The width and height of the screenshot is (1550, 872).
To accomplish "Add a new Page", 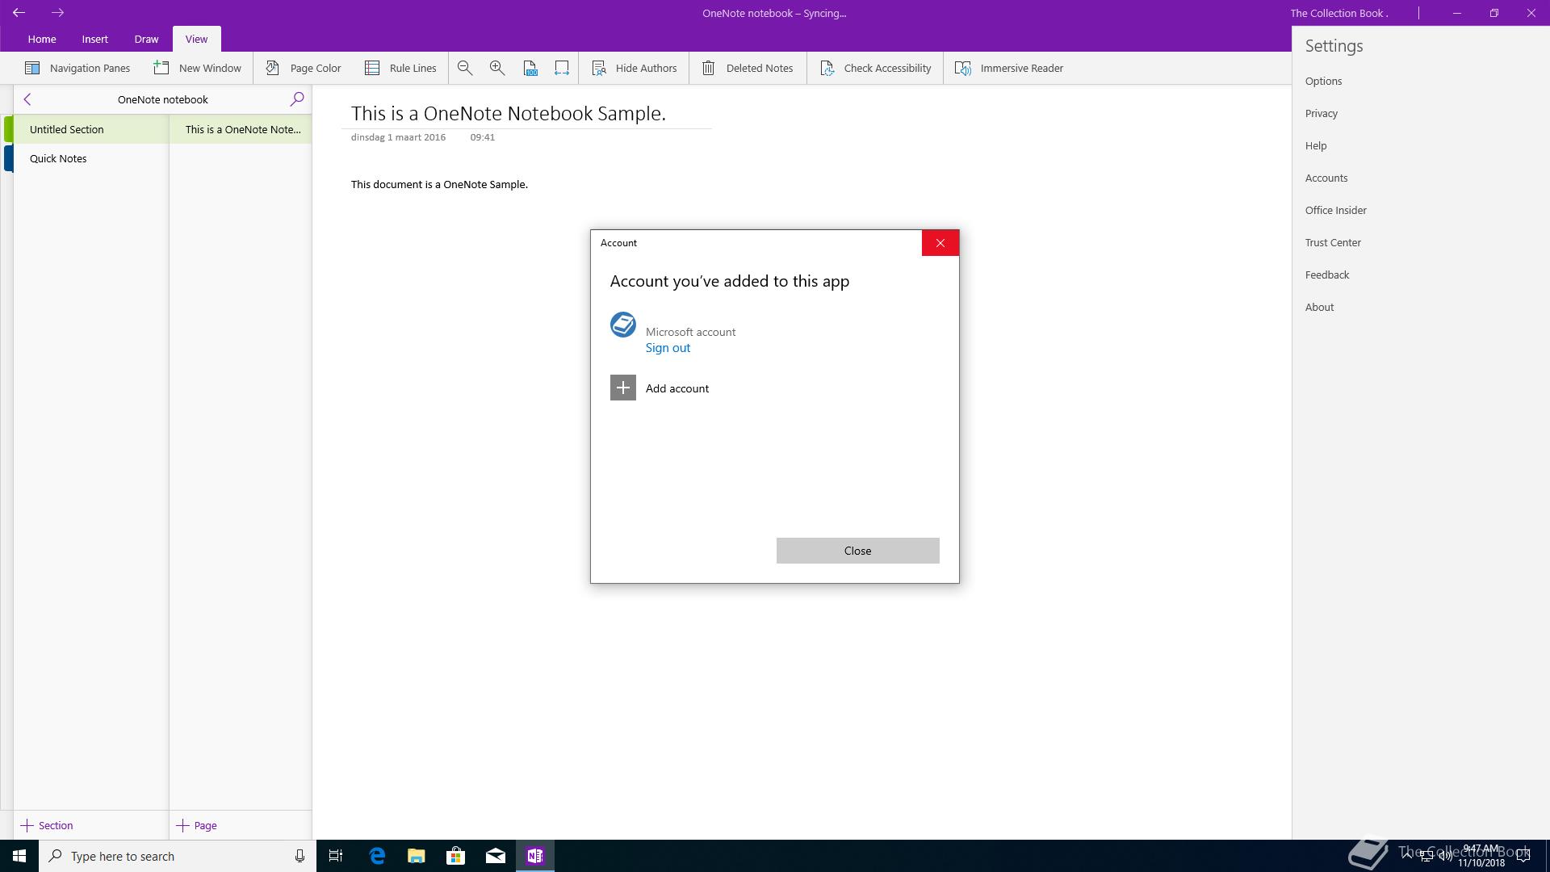I will click(x=197, y=825).
